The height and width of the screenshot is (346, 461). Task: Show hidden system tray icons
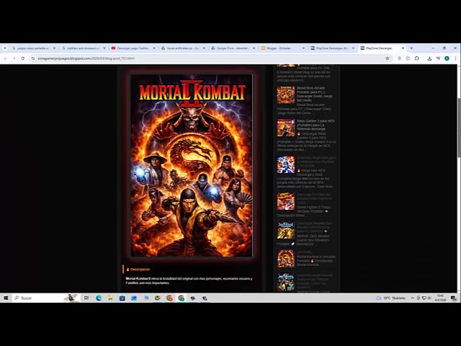[412, 298]
